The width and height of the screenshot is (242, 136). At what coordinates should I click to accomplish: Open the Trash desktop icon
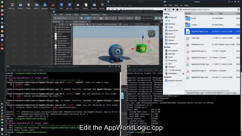point(28,6)
